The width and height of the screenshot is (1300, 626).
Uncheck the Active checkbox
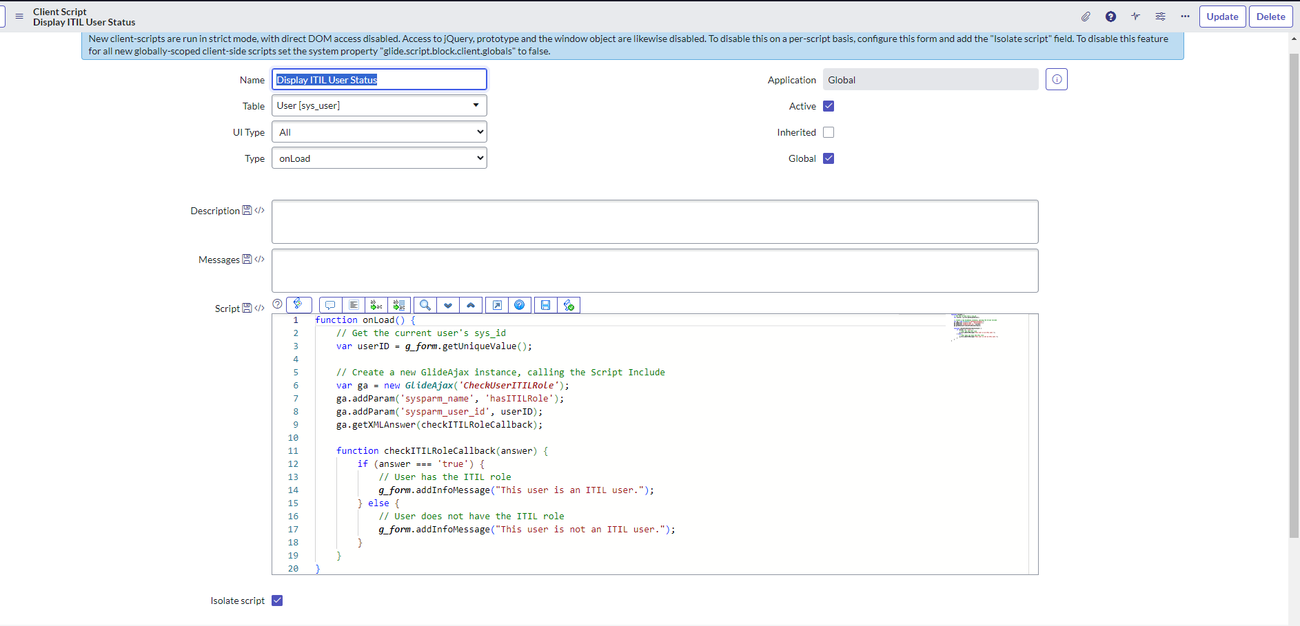click(x=829, y=106)
